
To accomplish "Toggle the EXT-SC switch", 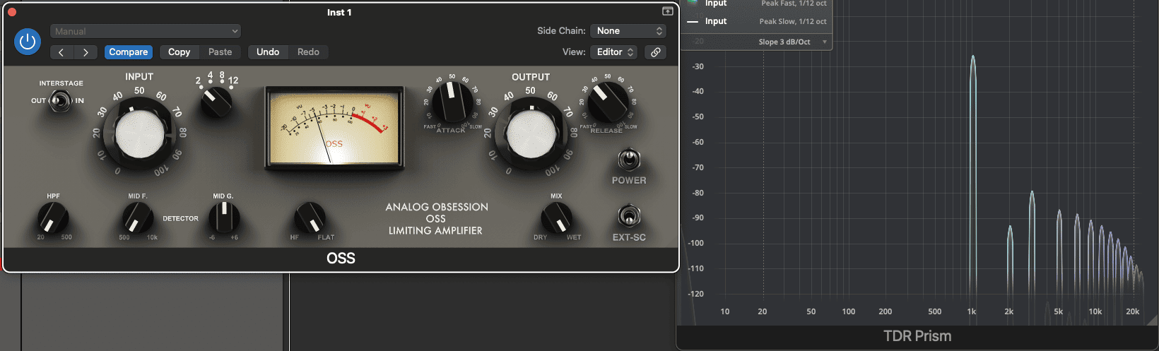I will [x=628, y=215].
